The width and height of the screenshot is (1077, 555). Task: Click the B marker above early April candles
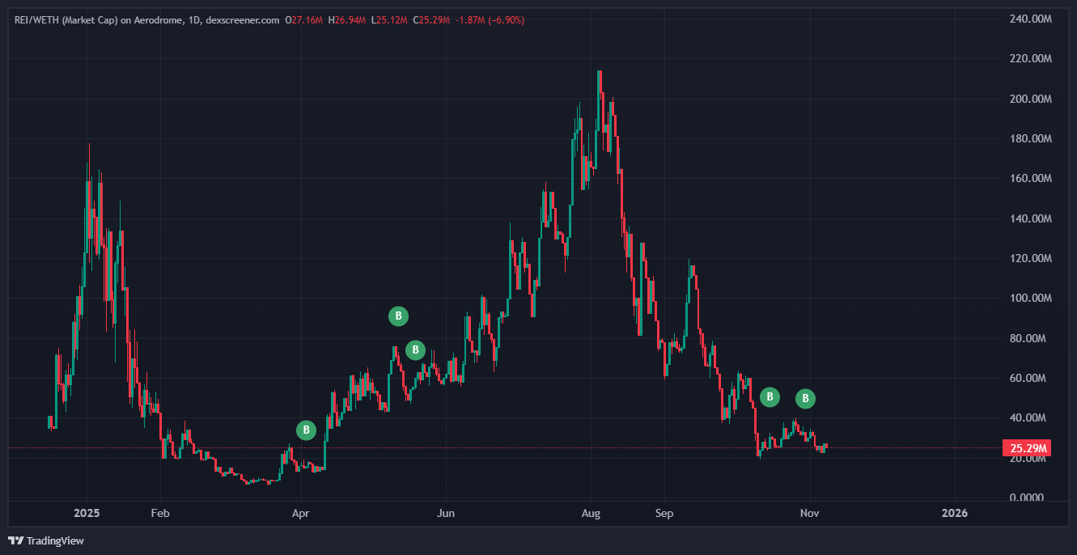[305, 430]
